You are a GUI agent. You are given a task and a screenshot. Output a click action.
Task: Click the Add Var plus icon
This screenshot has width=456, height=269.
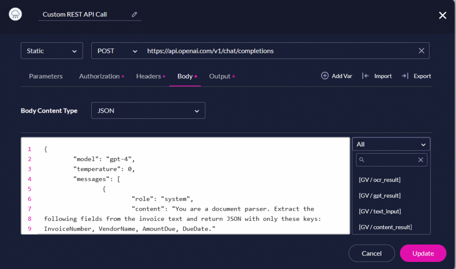pyautogui.click(x=325, y=76)
